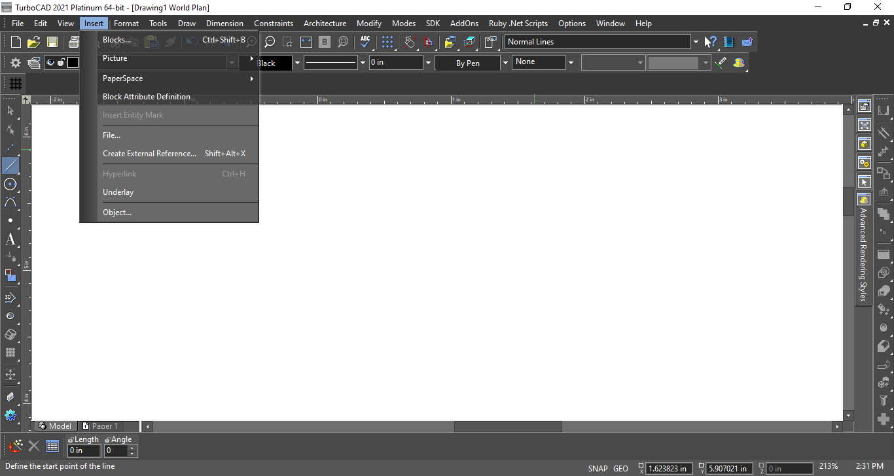Click the X coordinate field
The width and height of the screenshot is (894, 476).
[x=668, y=468]
